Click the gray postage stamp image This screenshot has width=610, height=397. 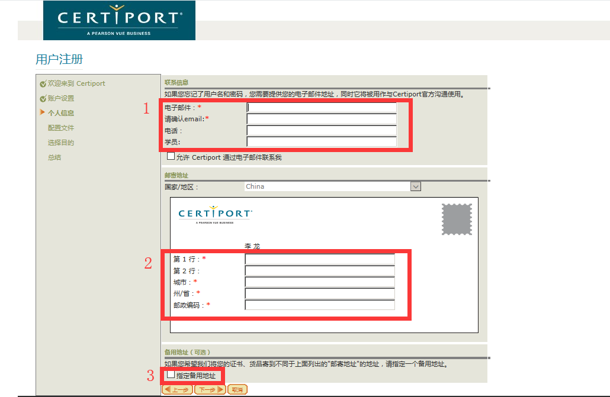click(x=457, y=220)
